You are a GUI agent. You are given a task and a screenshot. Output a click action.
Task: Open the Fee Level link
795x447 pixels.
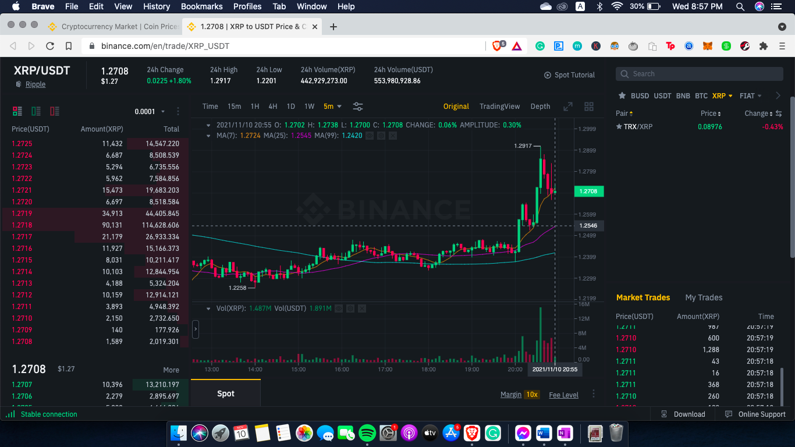(x=563, y=395)
